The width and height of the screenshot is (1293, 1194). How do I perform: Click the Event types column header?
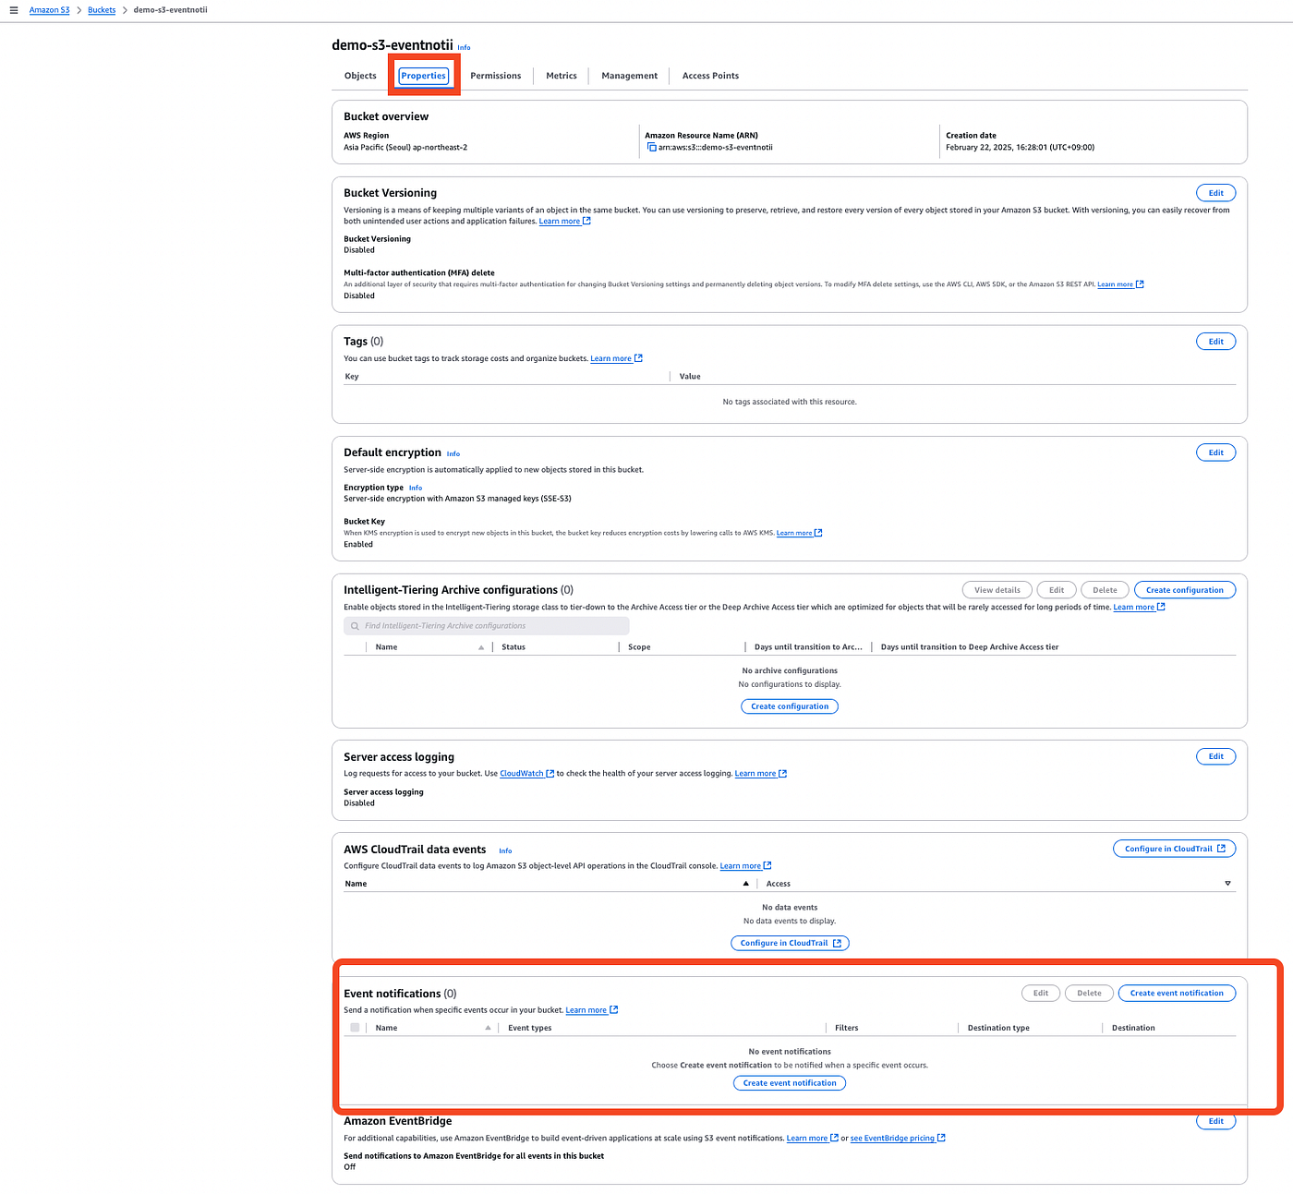(530, 1028)
